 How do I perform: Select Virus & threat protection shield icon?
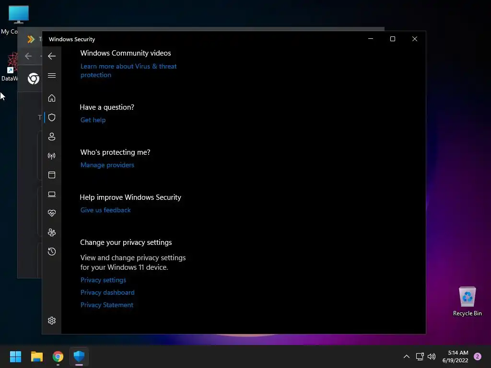[52, 117]
